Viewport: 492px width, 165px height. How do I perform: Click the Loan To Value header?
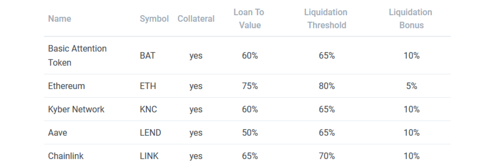pos(250,19)
